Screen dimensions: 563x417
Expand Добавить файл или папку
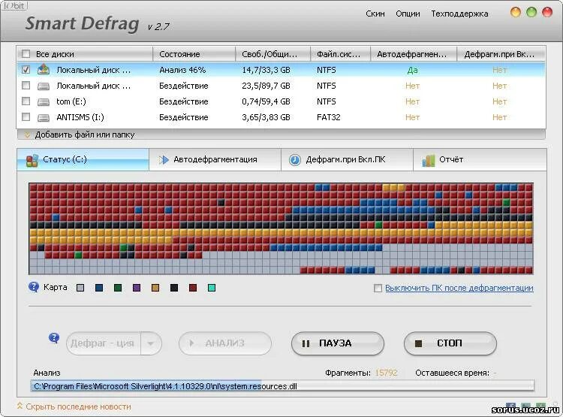pos(84,134)
